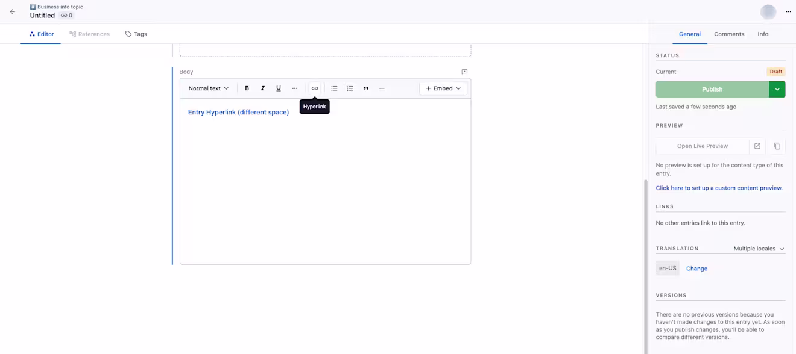
Task: Click the set up custom content preview link
Action: click(x=719, y=188)
